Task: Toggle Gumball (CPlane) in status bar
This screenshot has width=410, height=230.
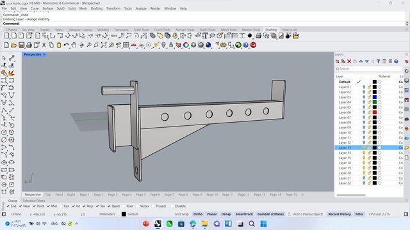Action: [270, 214]
